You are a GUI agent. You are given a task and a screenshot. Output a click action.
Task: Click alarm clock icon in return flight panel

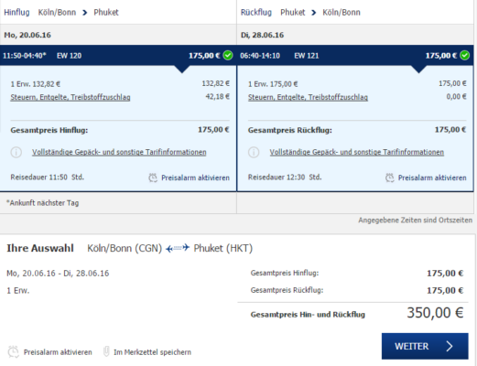tap(390, 178)
